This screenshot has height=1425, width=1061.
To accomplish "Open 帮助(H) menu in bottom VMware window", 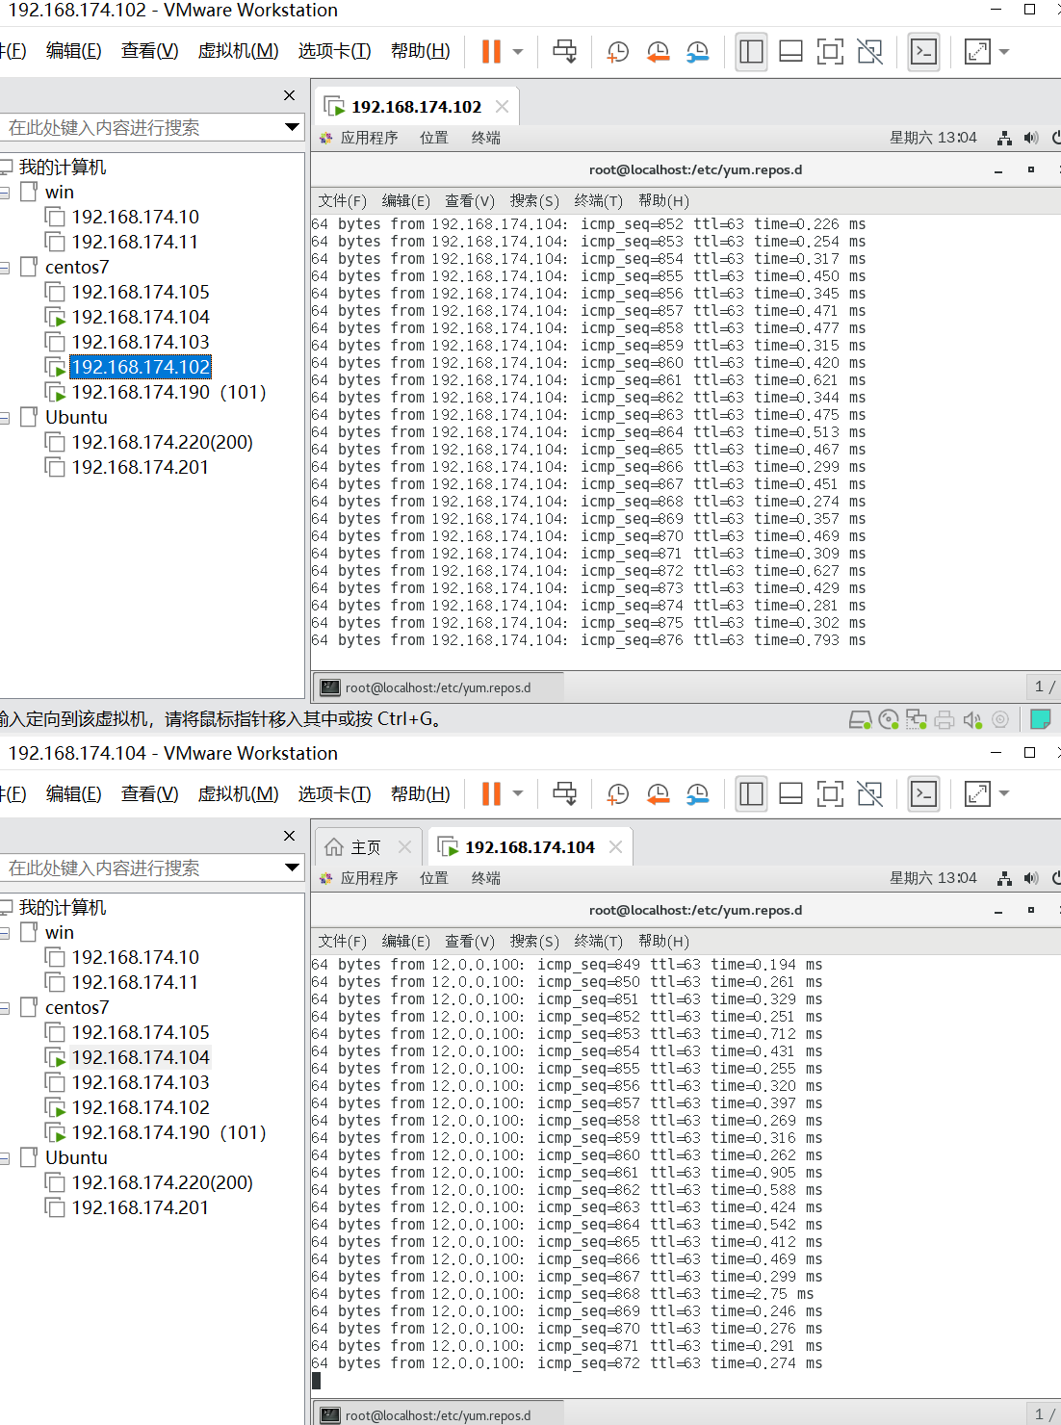I will click(x=420, y=793).
